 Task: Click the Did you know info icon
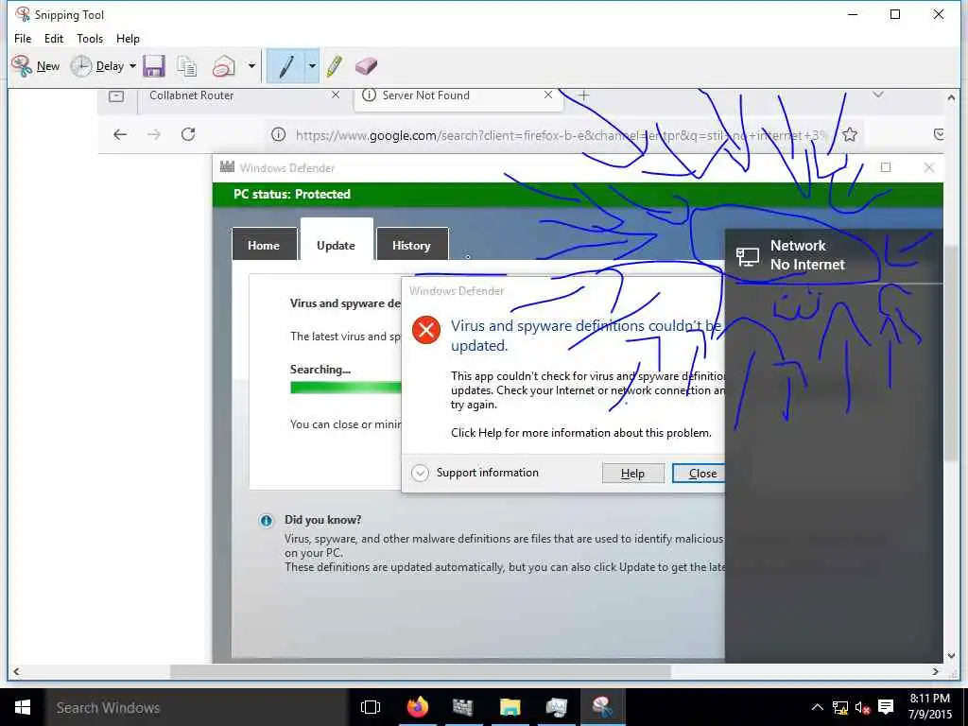click(266, 521)
